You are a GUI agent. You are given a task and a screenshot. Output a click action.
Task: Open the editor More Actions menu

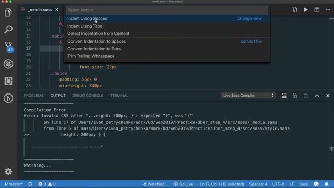(x=328, y=10)
